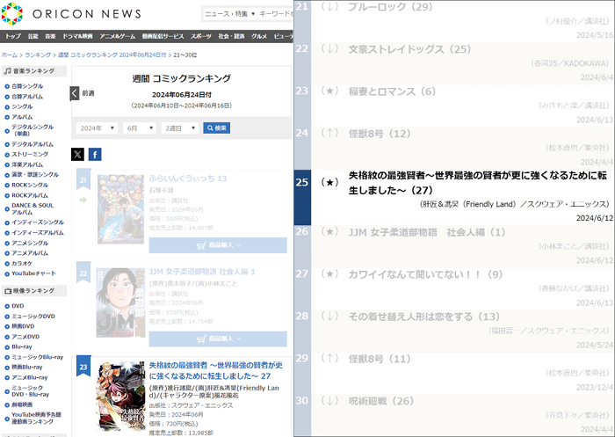Expand 商品購入 for JJM 女子柔道部物語

click(218, 339)
